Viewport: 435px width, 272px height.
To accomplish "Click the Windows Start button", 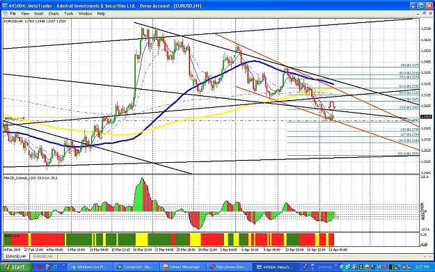I will pos(16,266).
